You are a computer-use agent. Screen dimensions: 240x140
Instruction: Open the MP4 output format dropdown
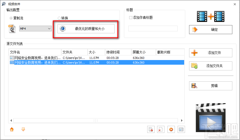pos(35,29)
